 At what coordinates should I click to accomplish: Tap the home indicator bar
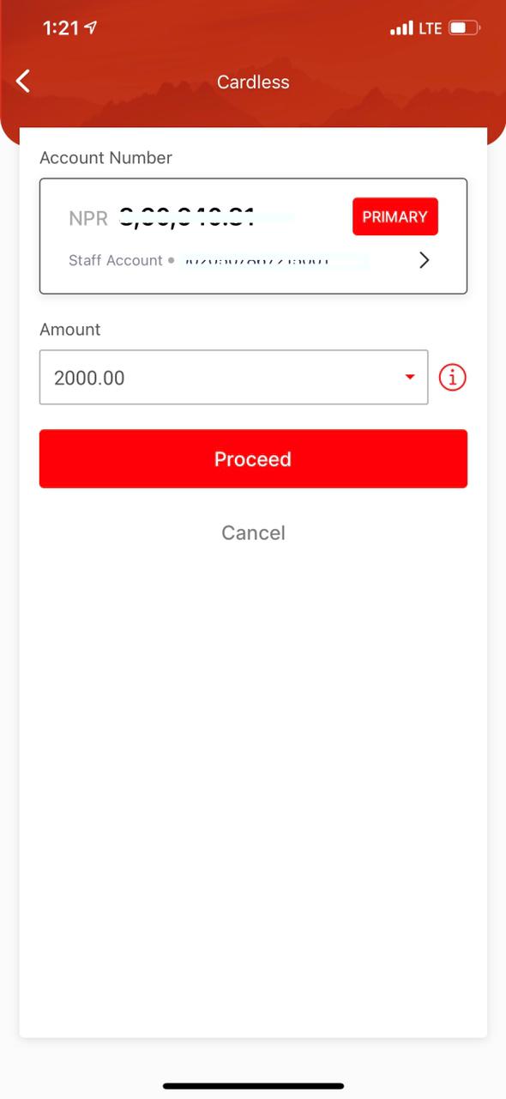[253, 1084]
